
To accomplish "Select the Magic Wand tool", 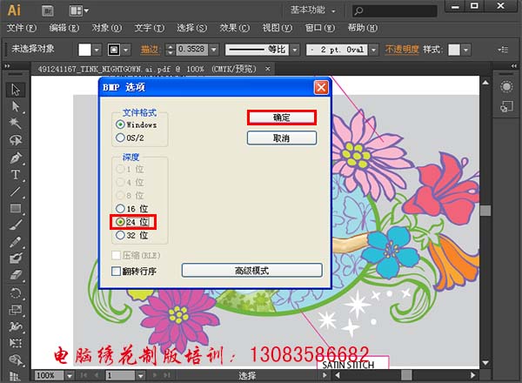I will 16,124.
